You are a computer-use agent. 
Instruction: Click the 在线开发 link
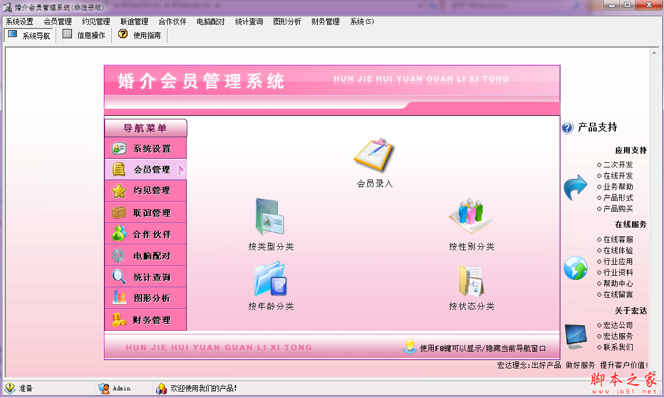(x=618, y=176)
